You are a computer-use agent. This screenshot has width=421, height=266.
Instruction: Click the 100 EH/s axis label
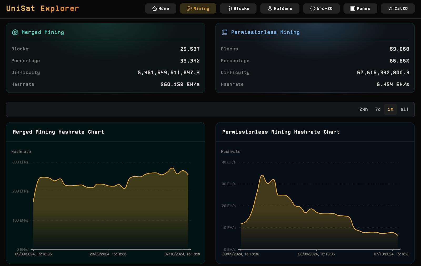[20, 221]
